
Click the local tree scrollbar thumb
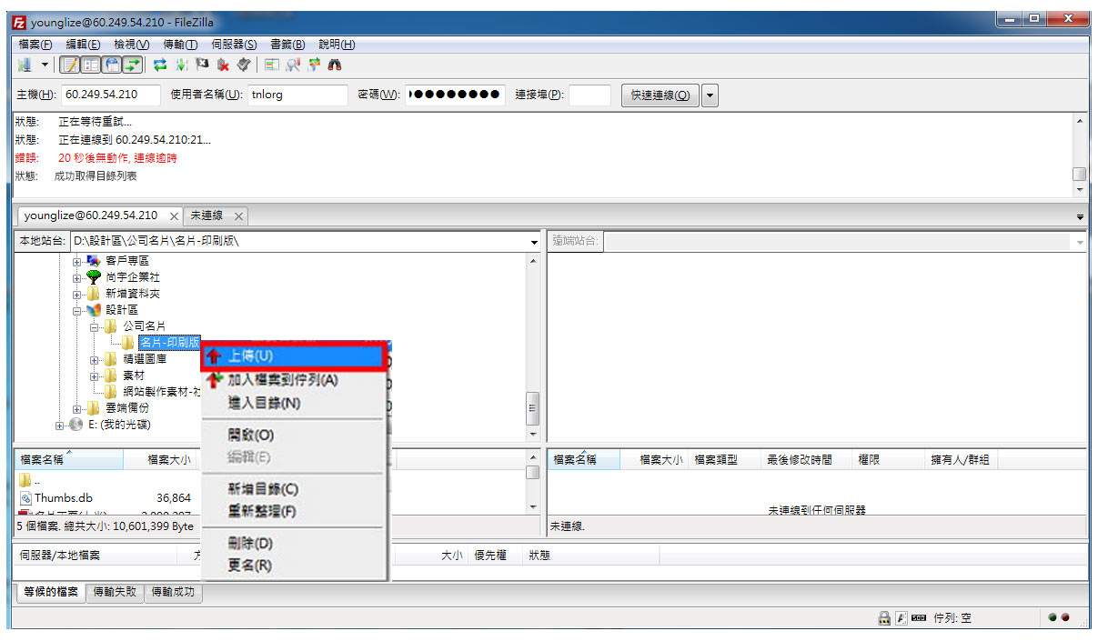533,408
